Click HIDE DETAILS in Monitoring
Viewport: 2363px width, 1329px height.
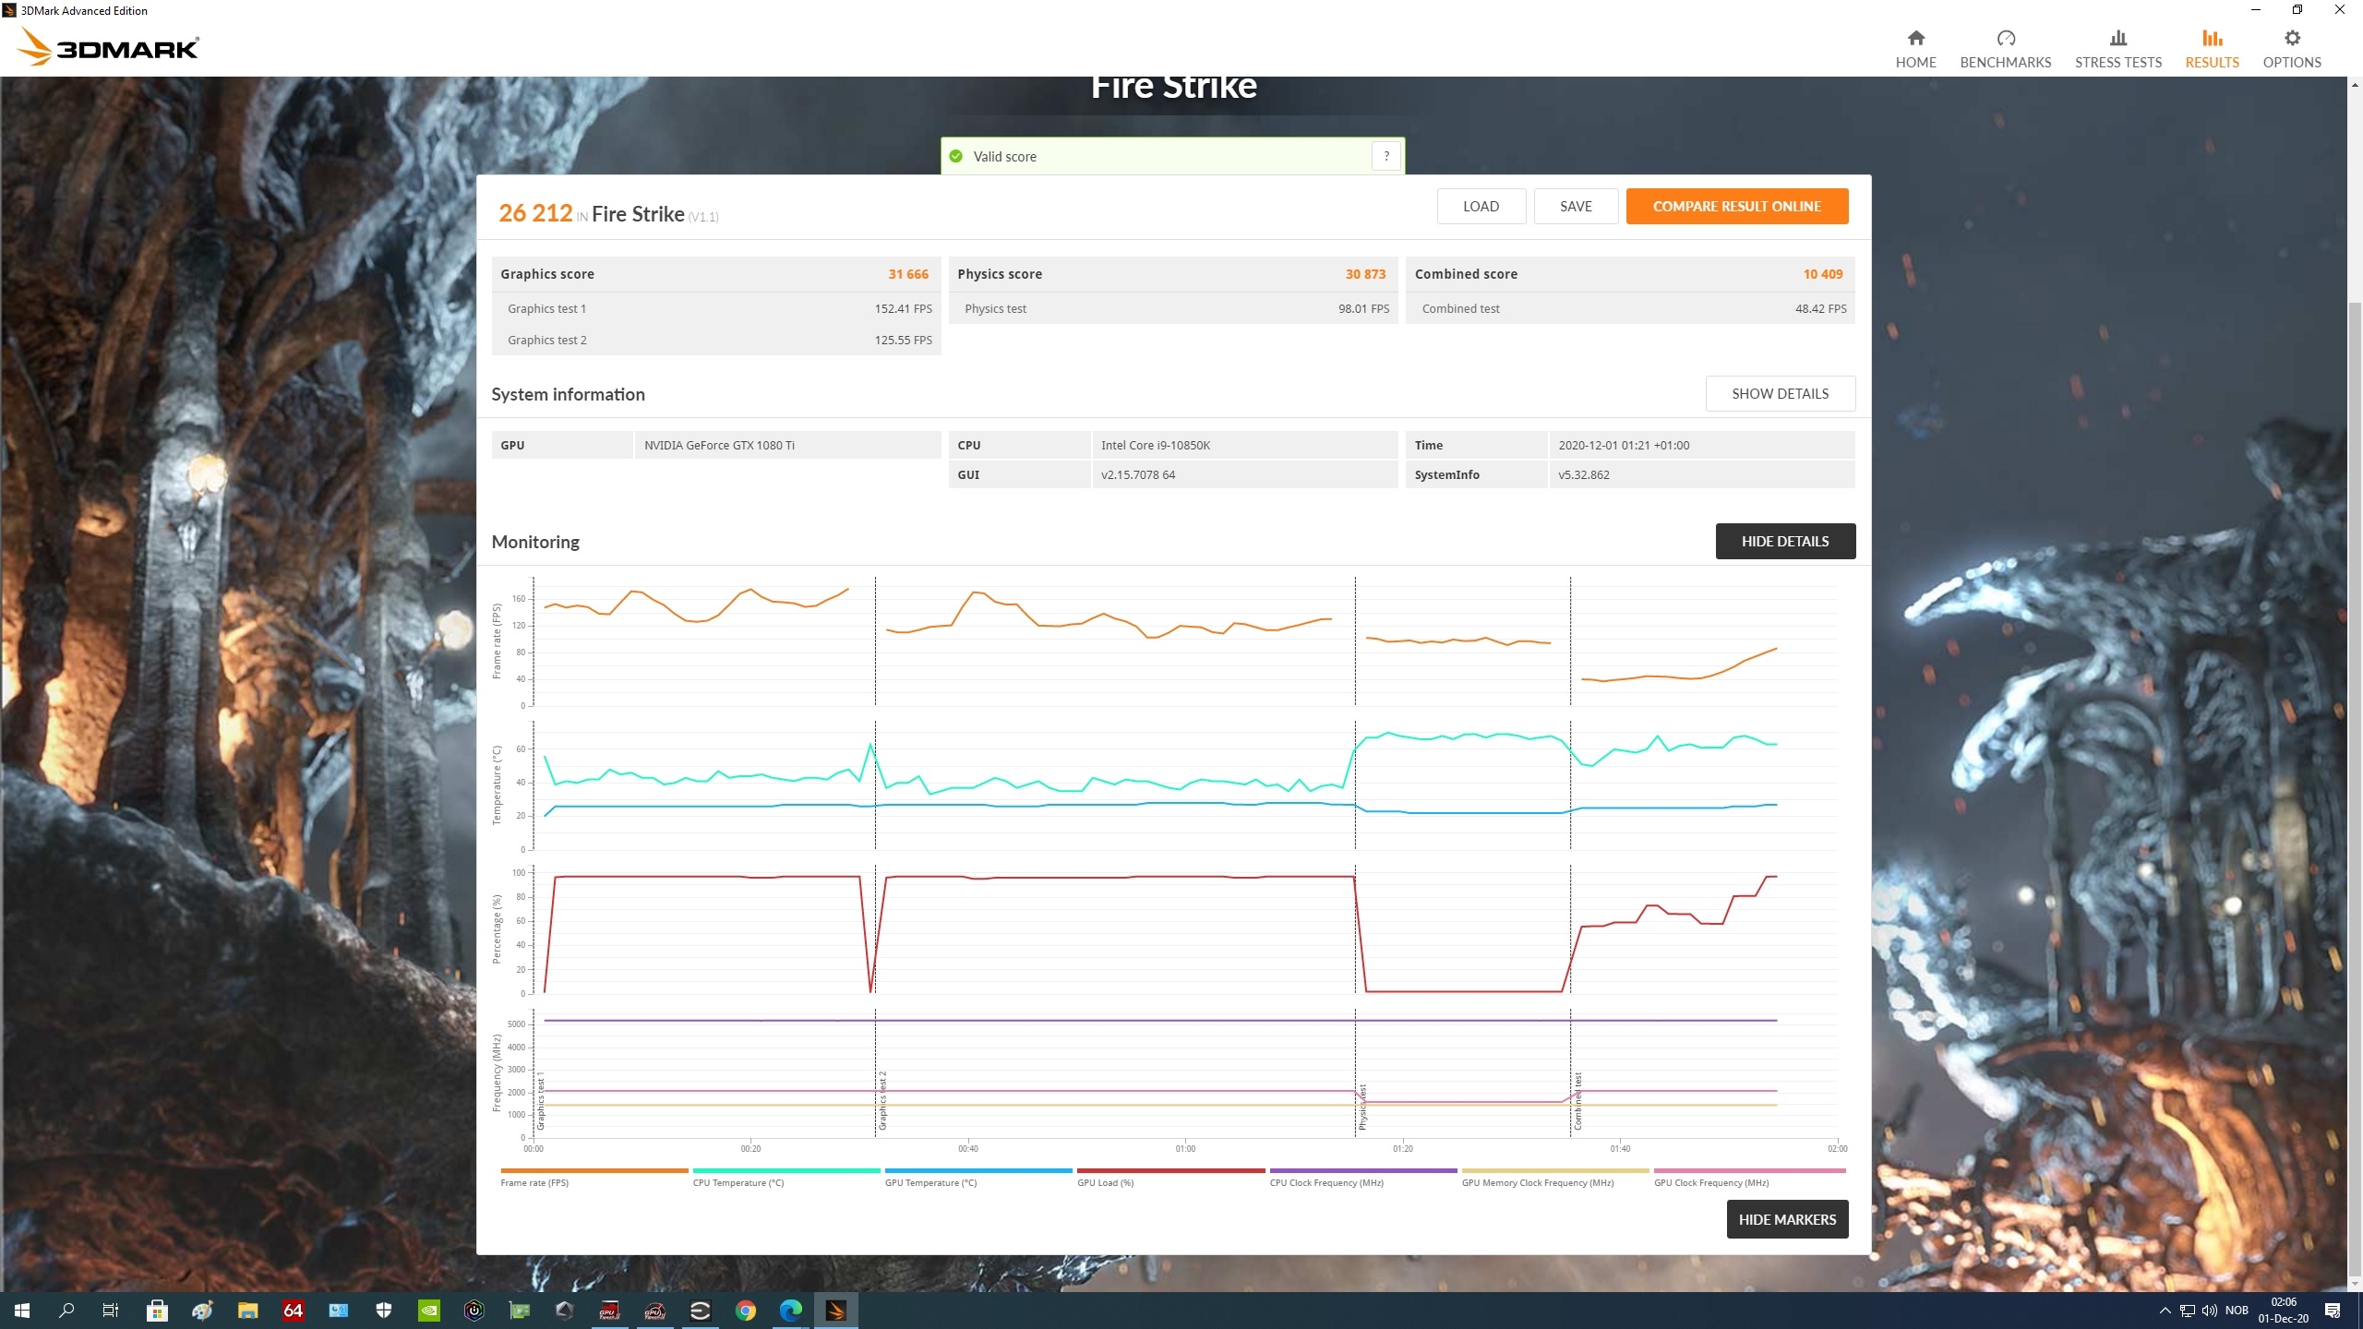pos(1784,541)
